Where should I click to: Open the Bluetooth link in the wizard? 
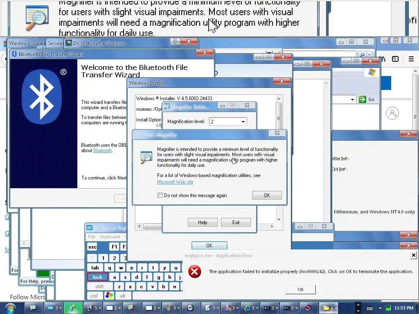[x=102, y=150]
